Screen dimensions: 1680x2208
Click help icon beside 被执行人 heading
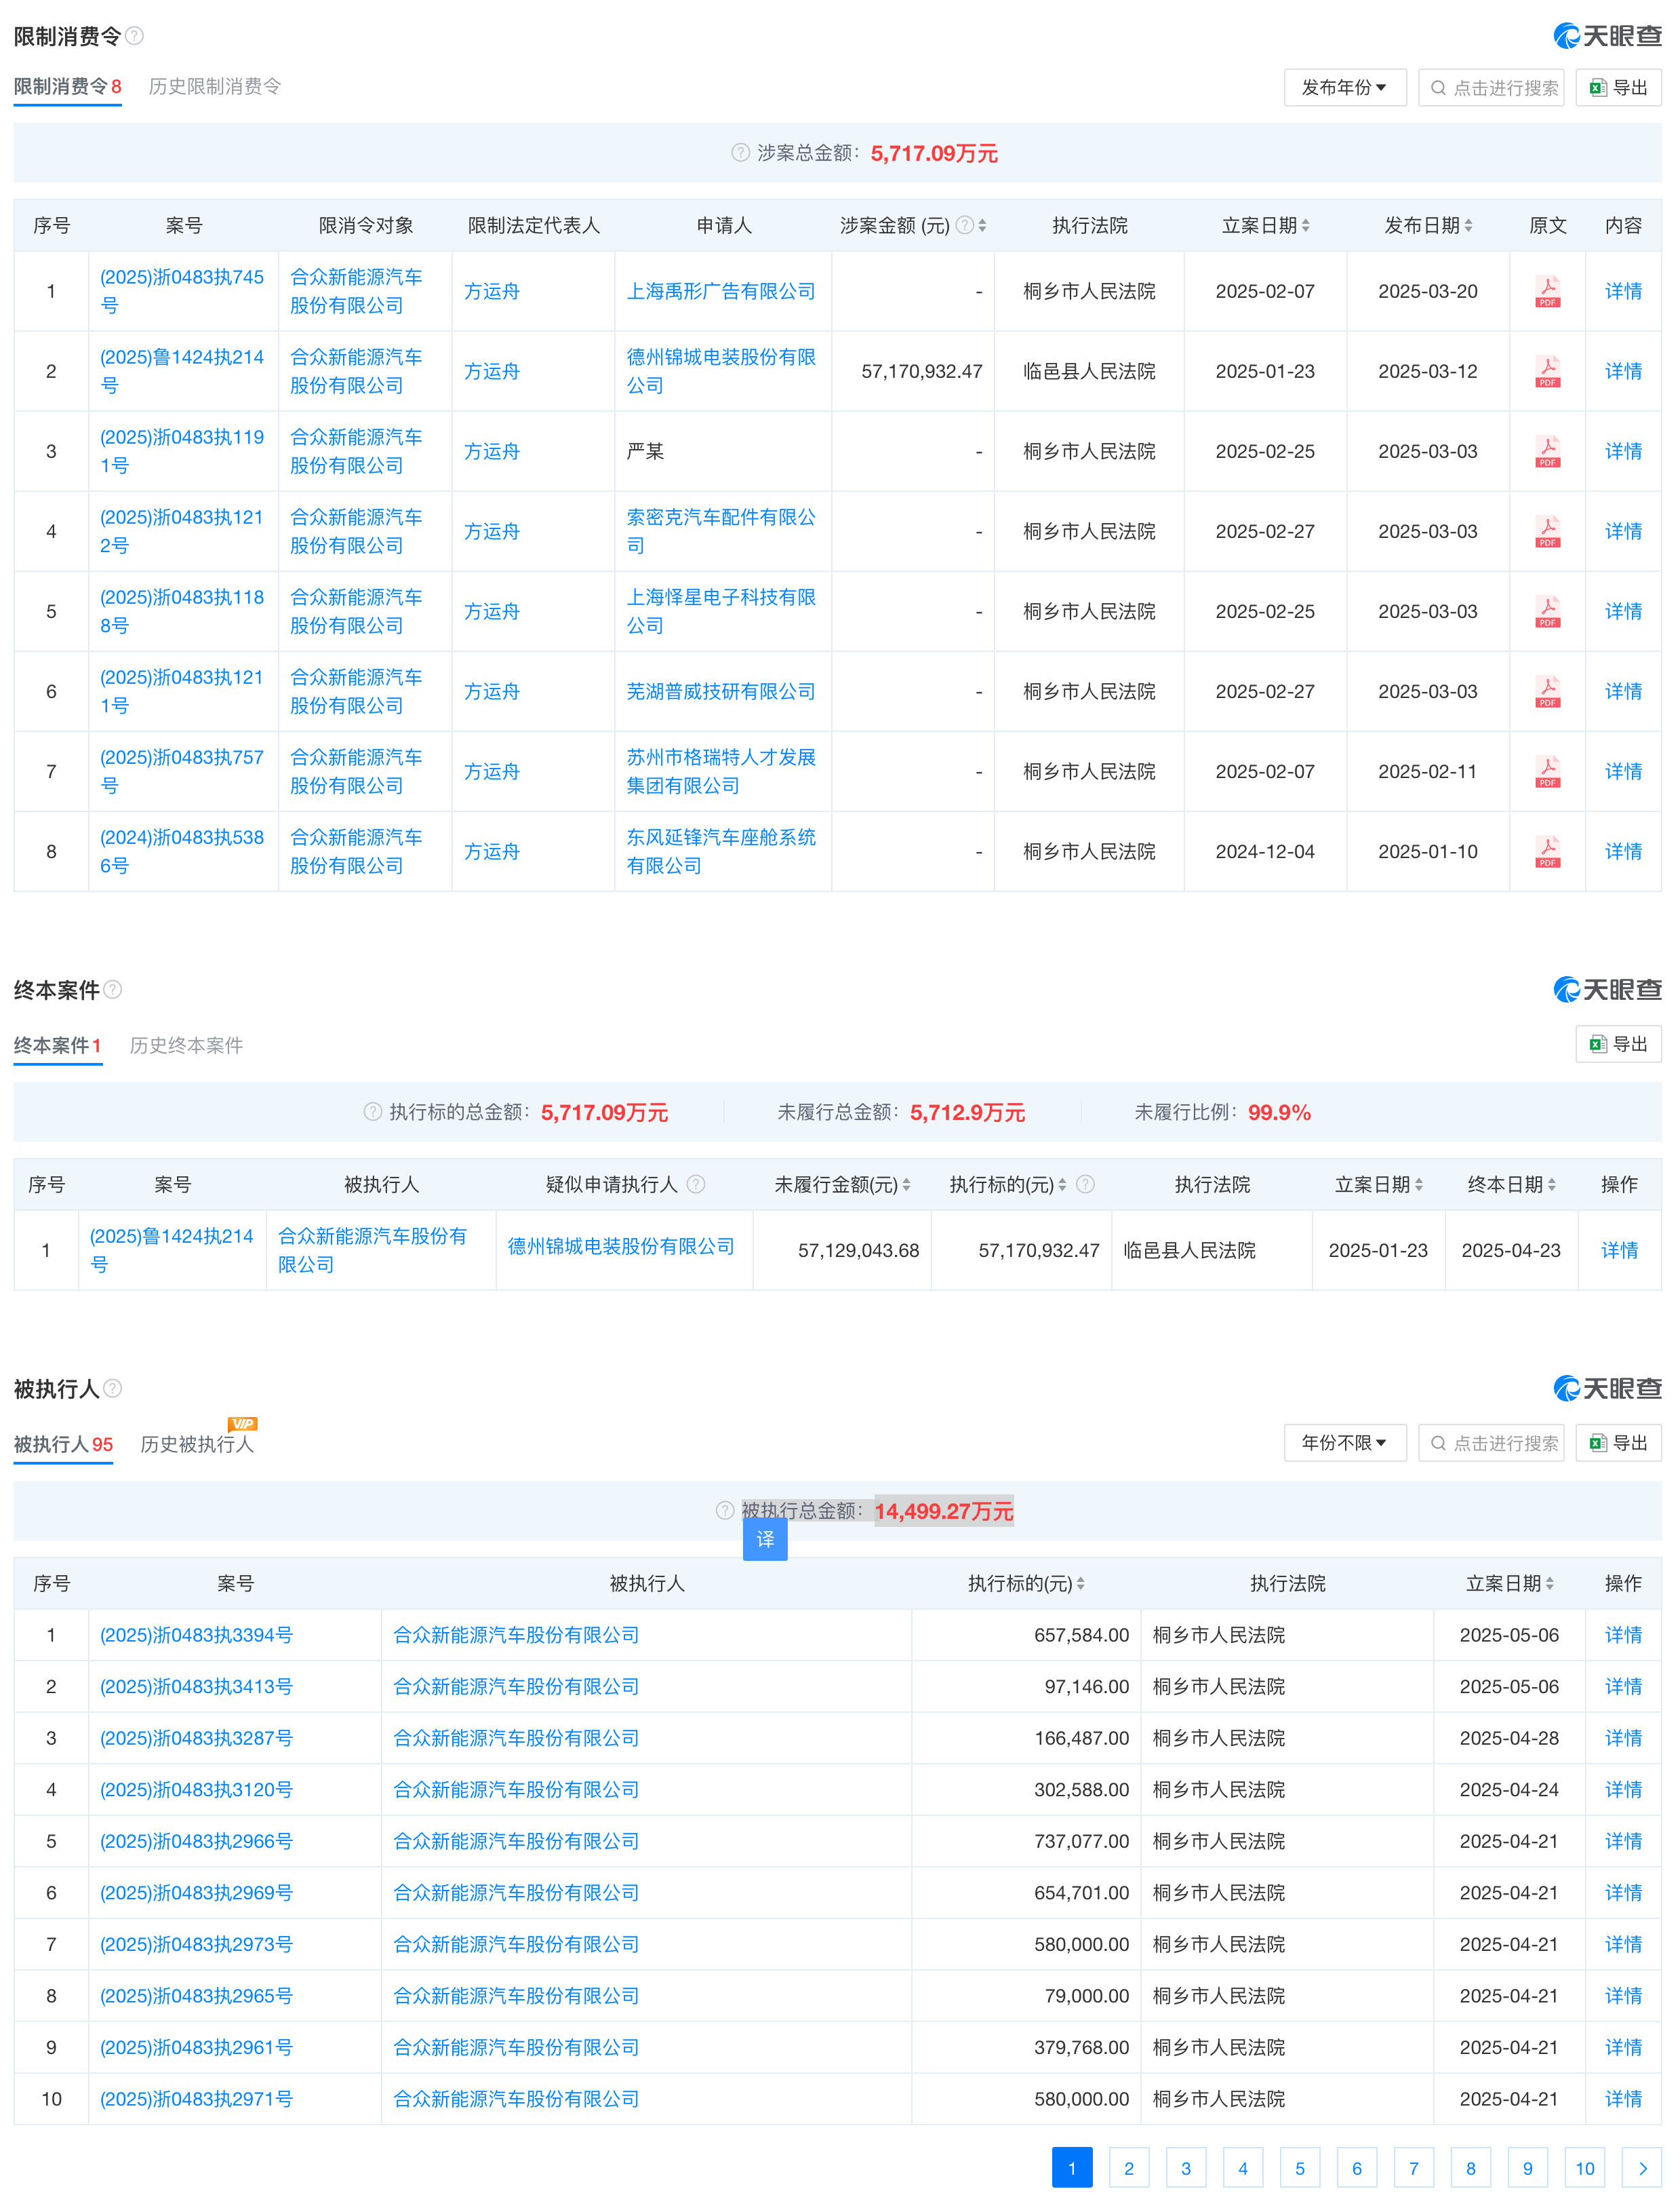[x=113, y=1388]
